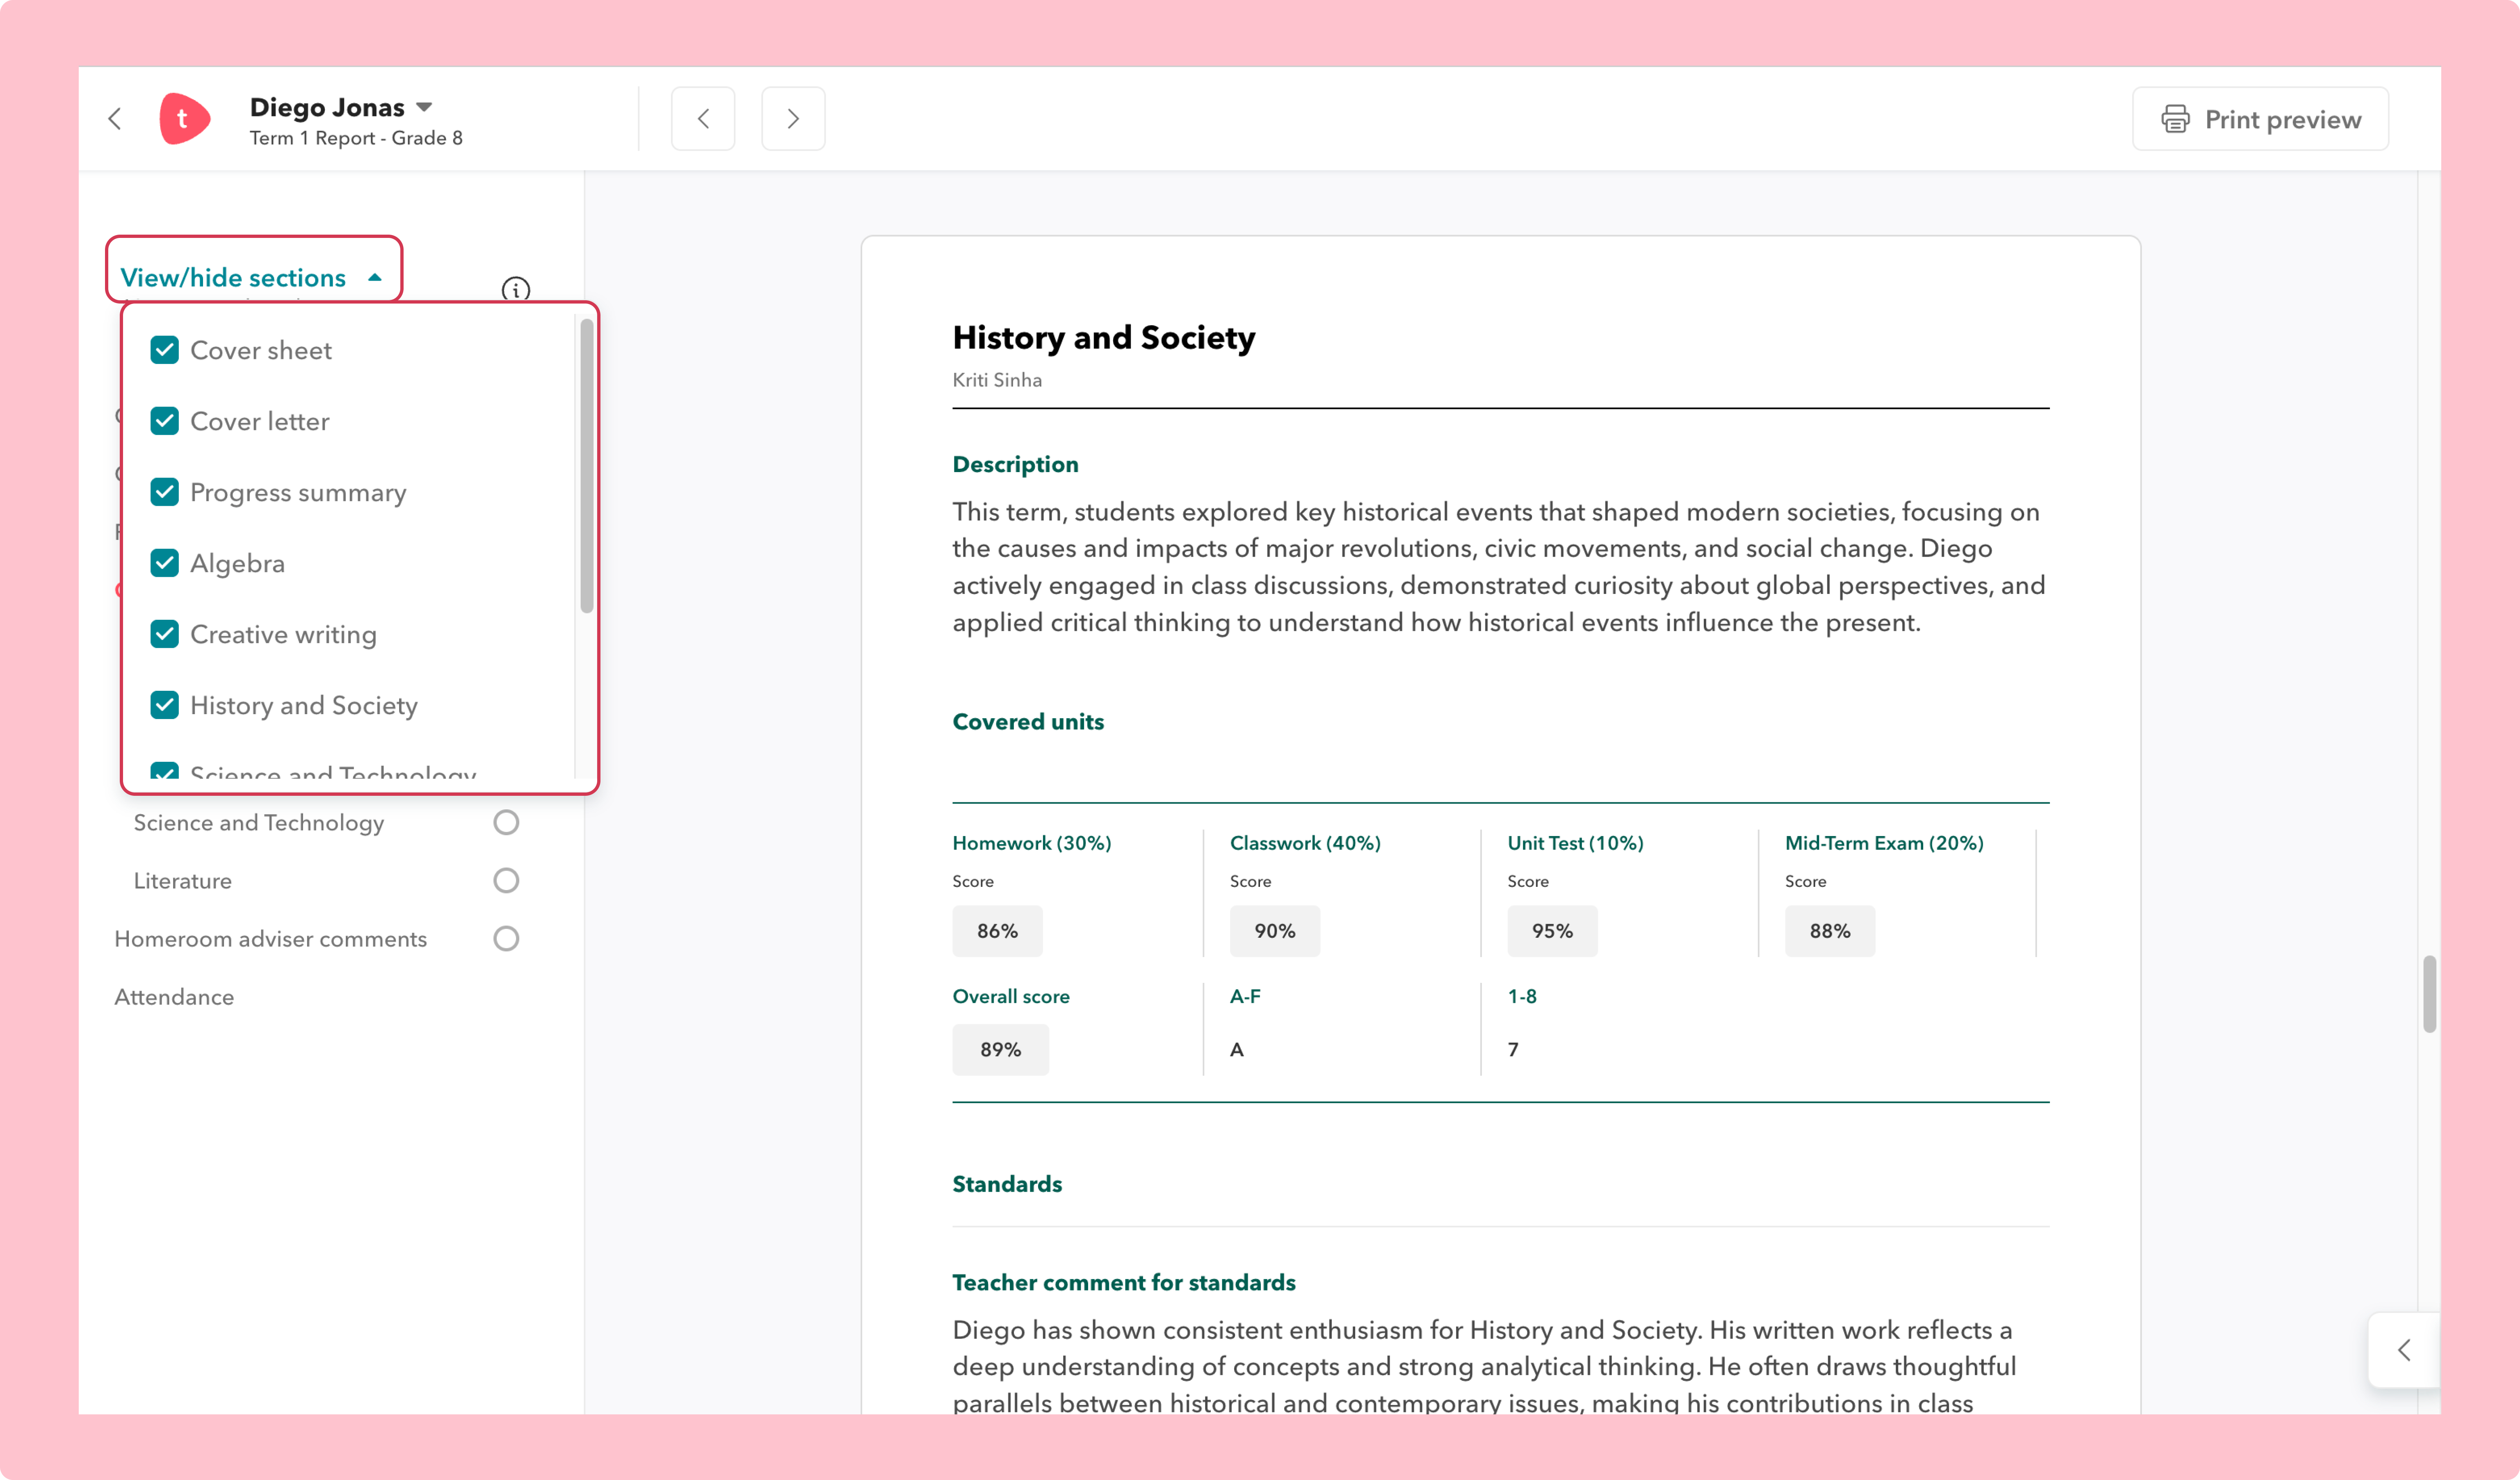Click the Standards heading
The image size is (2520, 1480).
pos(1007,1184)
